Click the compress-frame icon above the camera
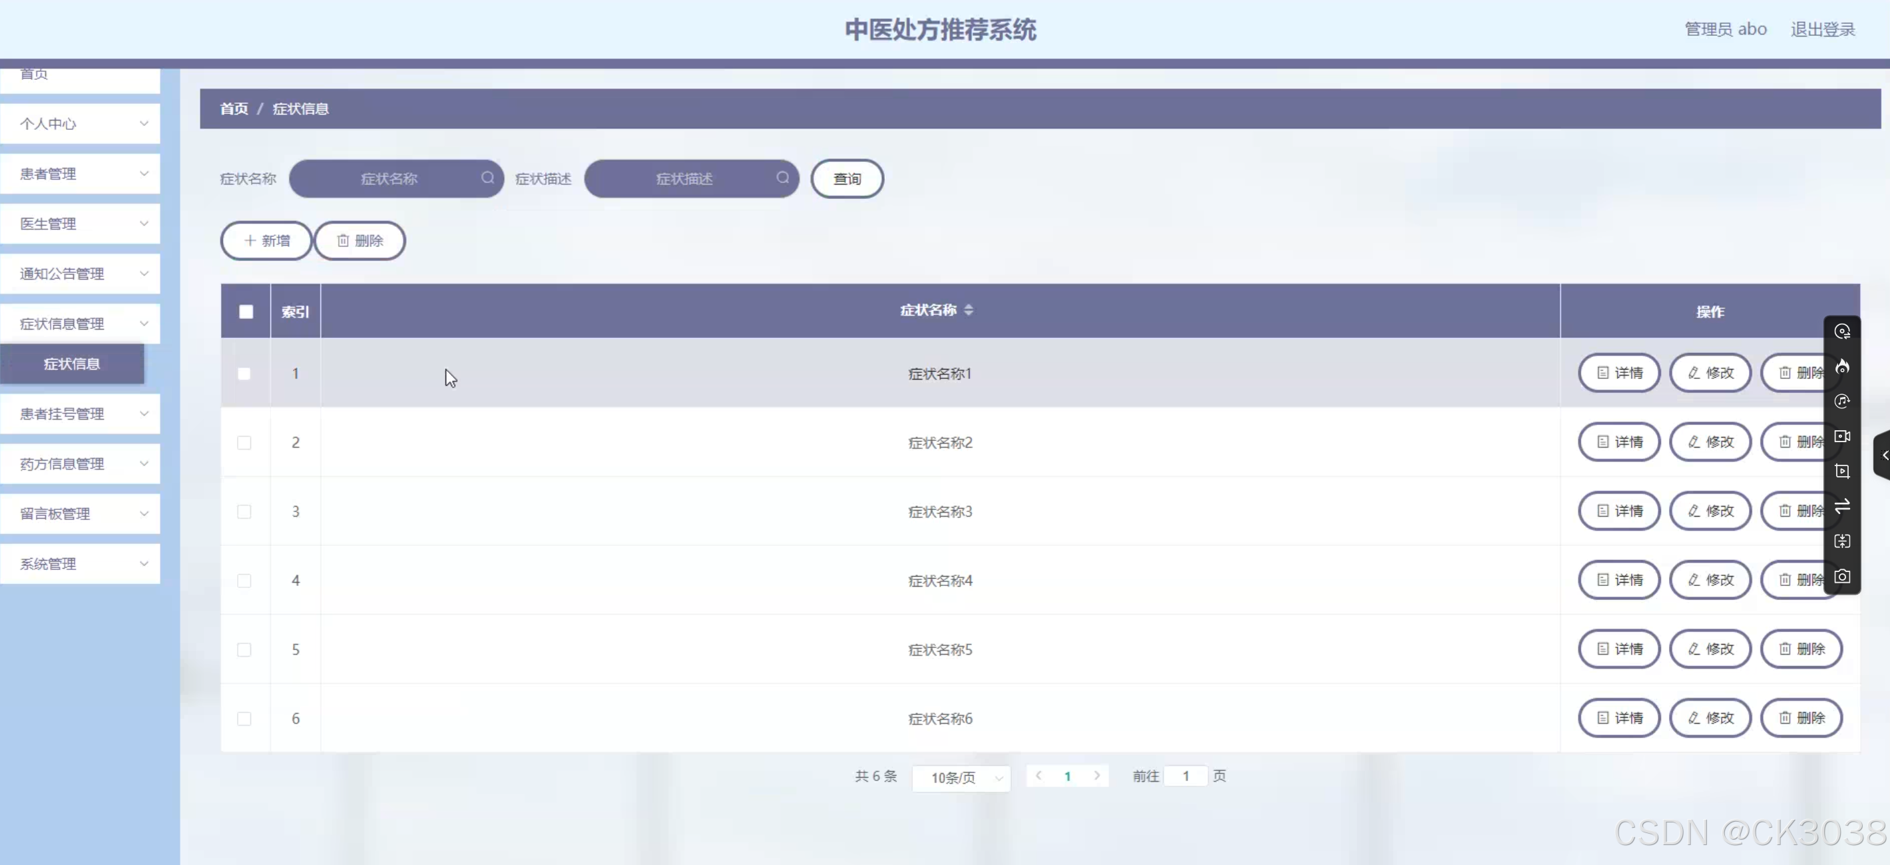Viewport: 1890px width, 865px height. pyautogui.click(x=1841, y=541)
